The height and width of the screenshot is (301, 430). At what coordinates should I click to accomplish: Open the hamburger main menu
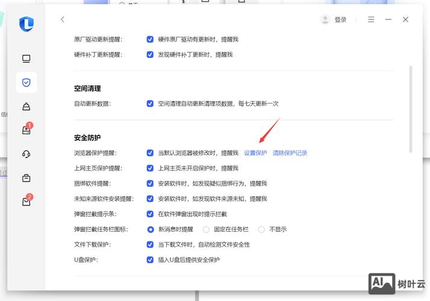[x=371, y=19]
